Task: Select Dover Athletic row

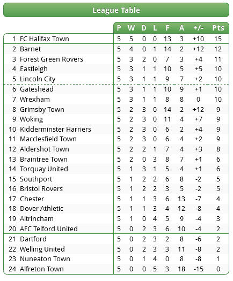Action: pos(116,209)
